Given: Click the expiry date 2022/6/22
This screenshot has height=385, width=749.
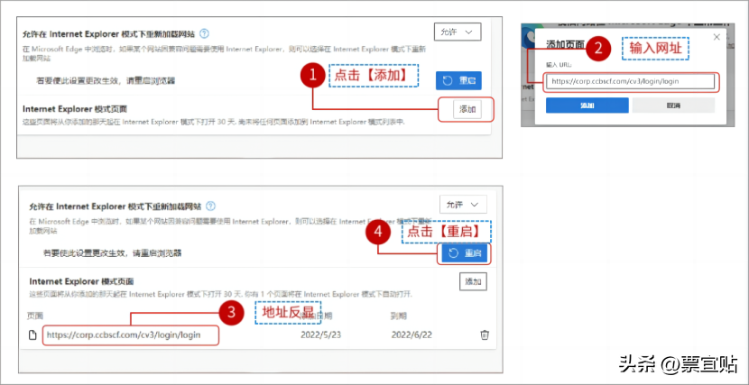Looking at the screenshot, I should (x=411, y=335).
